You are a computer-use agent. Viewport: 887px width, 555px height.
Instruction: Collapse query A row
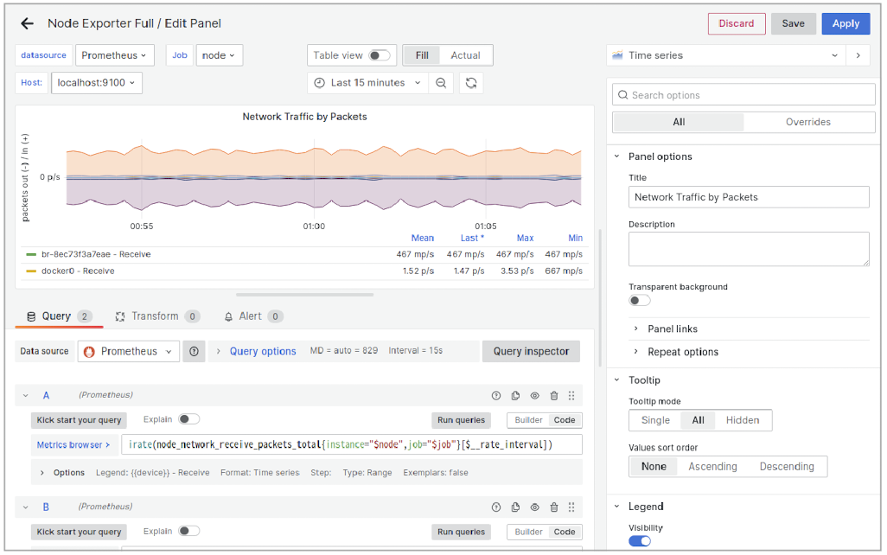[25, 395]
